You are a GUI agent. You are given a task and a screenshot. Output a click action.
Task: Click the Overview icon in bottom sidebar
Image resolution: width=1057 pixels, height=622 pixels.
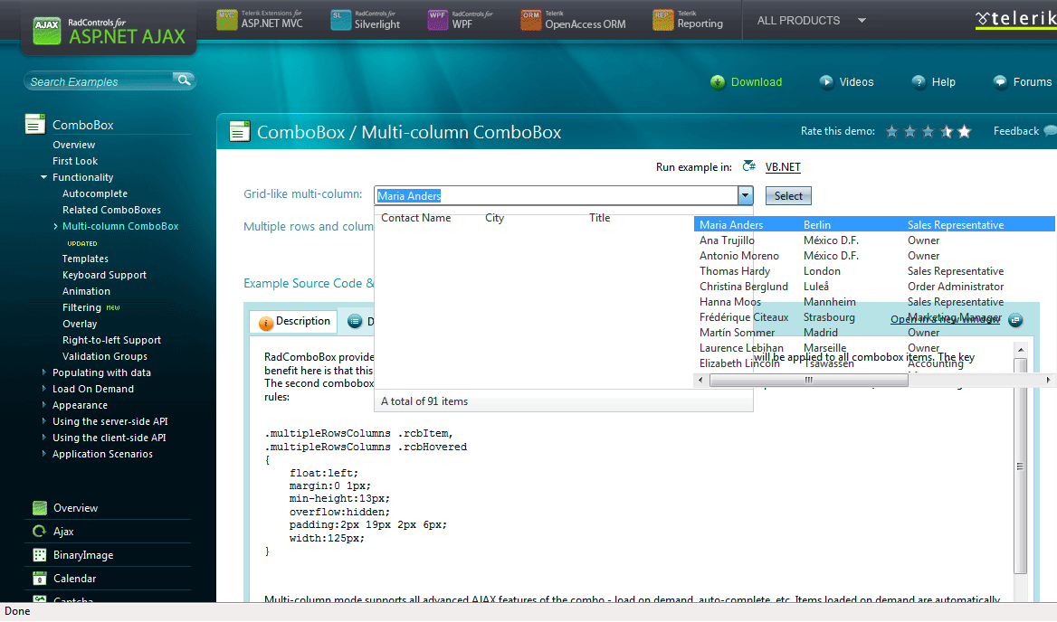(x=40, y=507)
